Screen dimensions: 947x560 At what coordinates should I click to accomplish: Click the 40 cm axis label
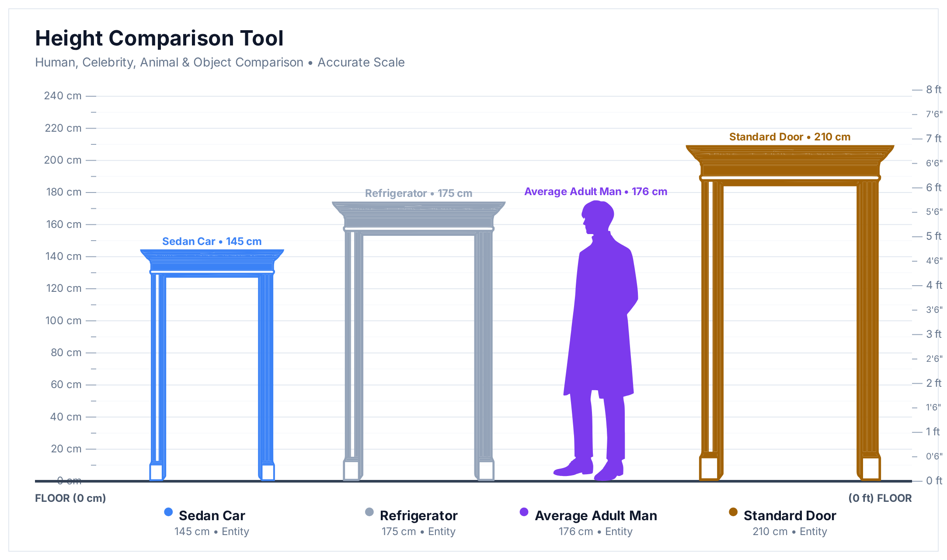pyautogui.click(x=66, y=417)
